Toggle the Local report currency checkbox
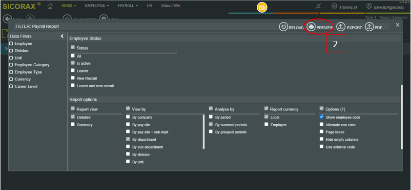This screenshot has width=411, height=190. (267, 117)
